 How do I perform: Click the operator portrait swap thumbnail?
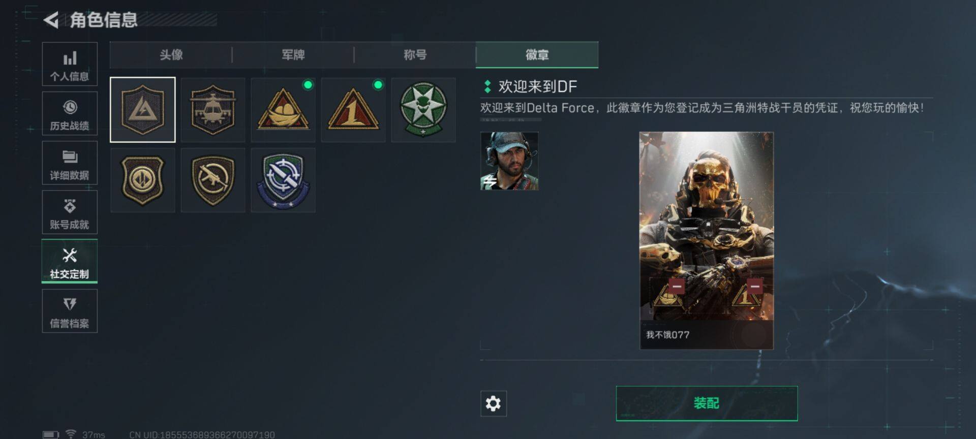point(509,161)
